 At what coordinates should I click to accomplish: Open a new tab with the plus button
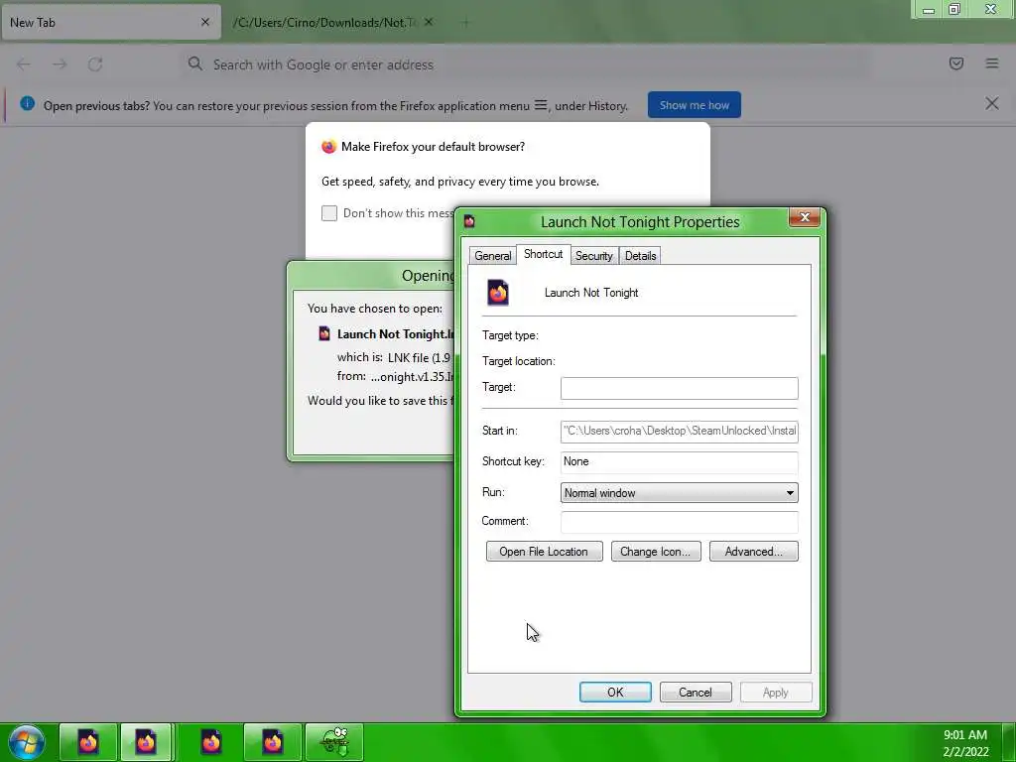point(464,23)
